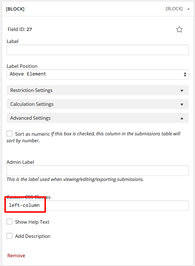The image size is (195, 266).
Task: Remove this field via the Remove link
Action: point(16,255)
